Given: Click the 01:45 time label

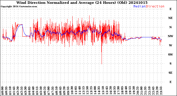Looking at the screenshot, I should [x=14, y=91].
